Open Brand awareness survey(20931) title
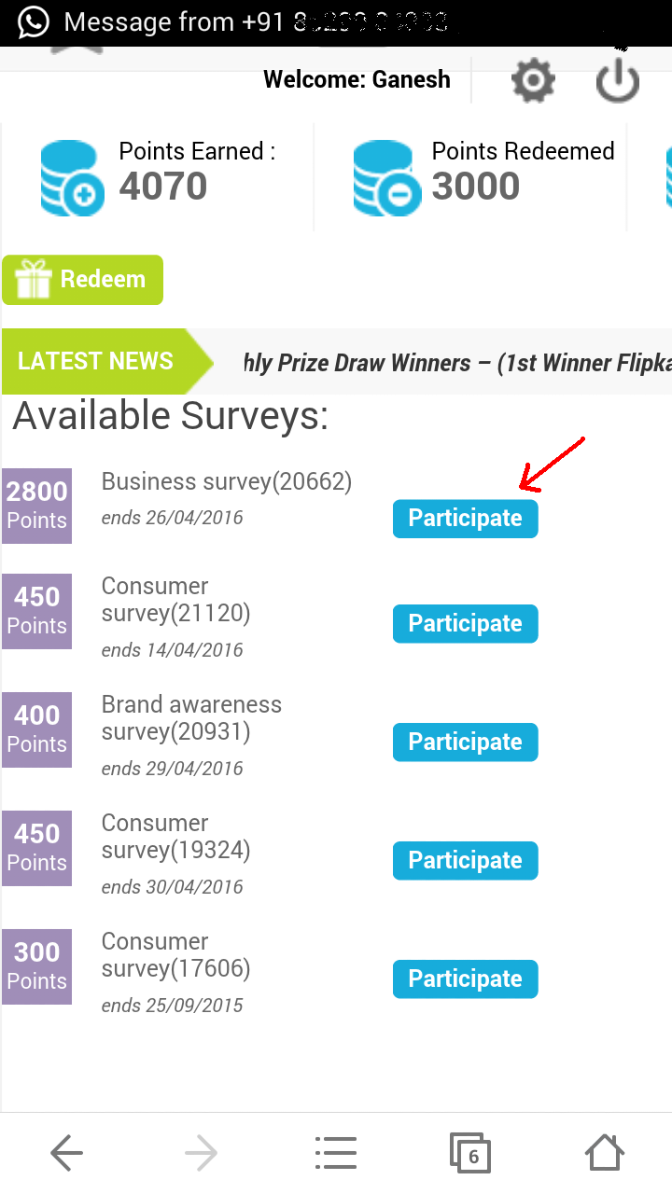This screenshot has height=1194, width=672. tap(191, 718)
